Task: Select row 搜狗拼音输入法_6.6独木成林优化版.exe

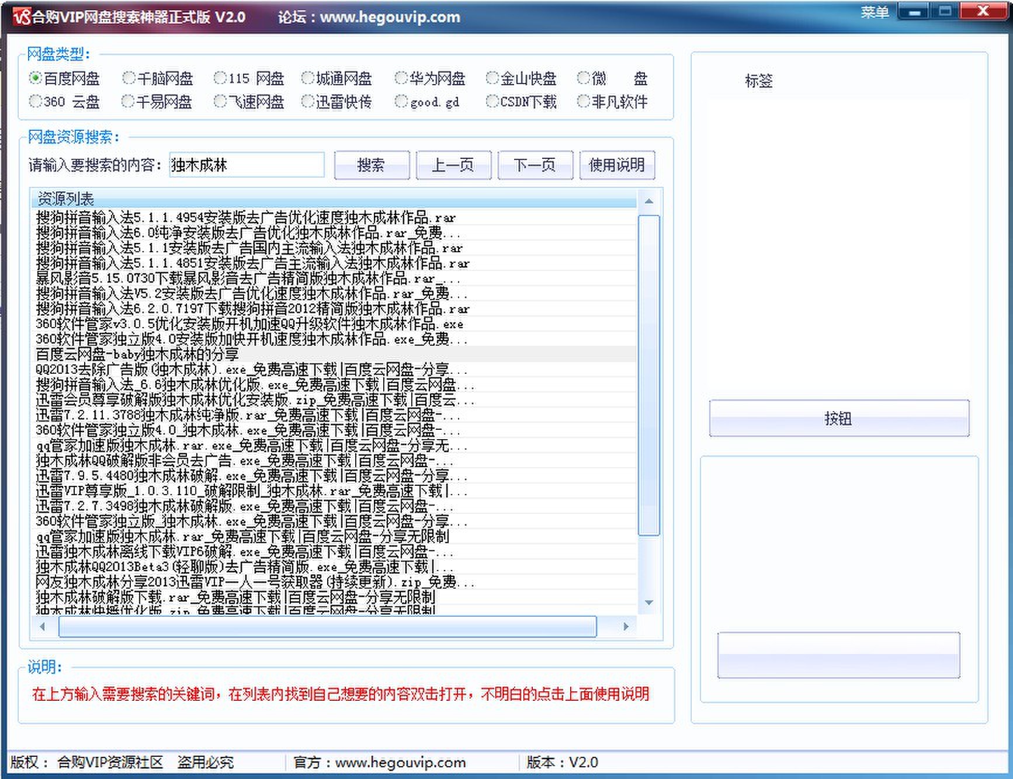Action: (334, 385)
